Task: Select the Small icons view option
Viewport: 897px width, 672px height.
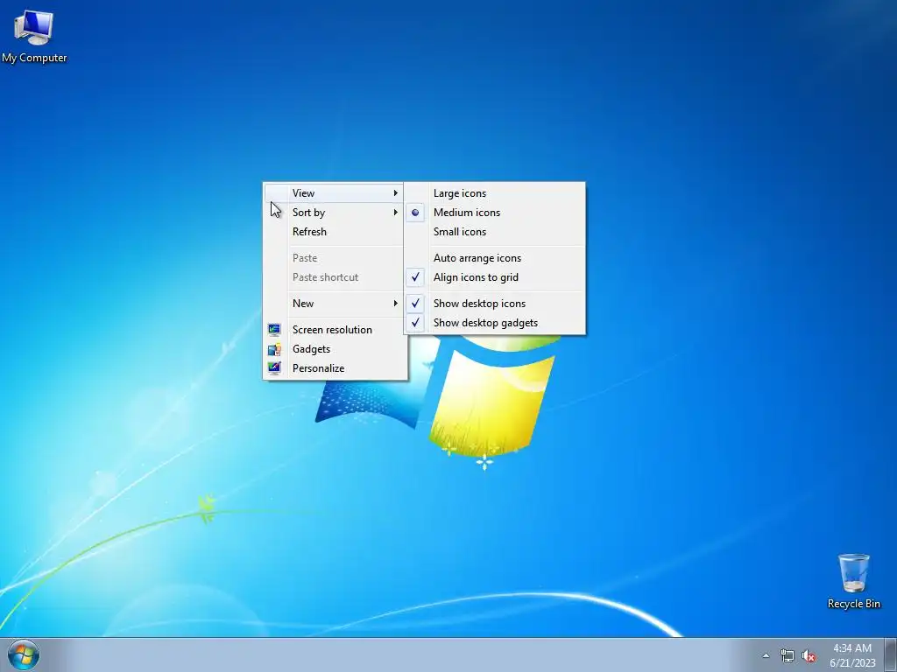Action: click(x=495, y=232)
